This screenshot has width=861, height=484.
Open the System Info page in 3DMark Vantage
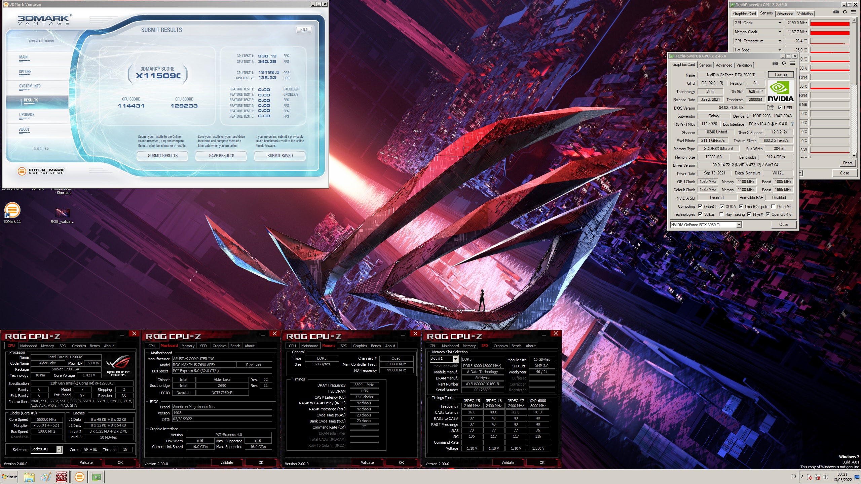pyautogui.click(x=30, y=86)
